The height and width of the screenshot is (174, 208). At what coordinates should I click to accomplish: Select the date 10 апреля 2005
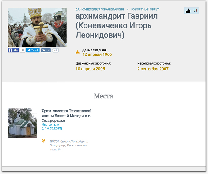[90, 69]
